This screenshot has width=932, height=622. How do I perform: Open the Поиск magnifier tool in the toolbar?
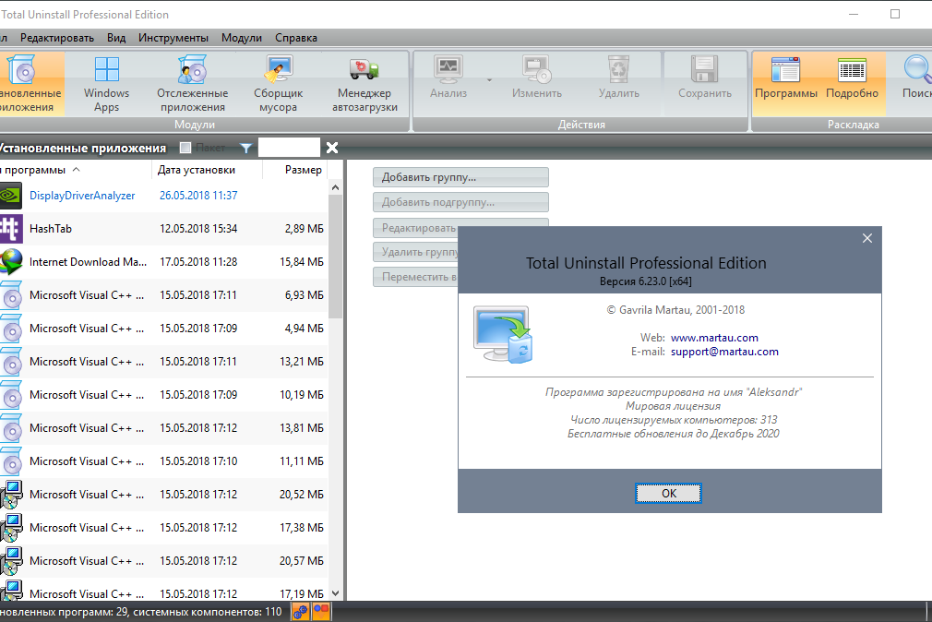click(917, 78)
